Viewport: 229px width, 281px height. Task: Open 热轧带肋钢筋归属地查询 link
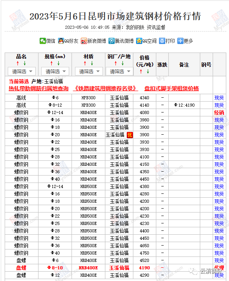coord(38,88)
